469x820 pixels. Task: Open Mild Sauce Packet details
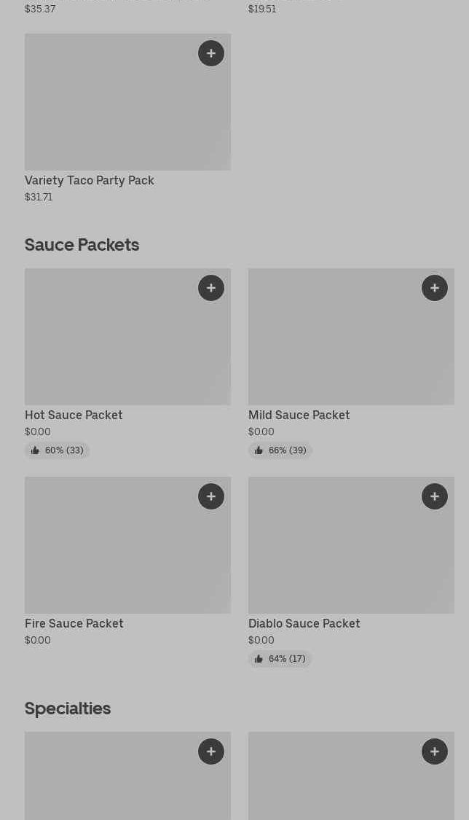click(x=299, y=415)
